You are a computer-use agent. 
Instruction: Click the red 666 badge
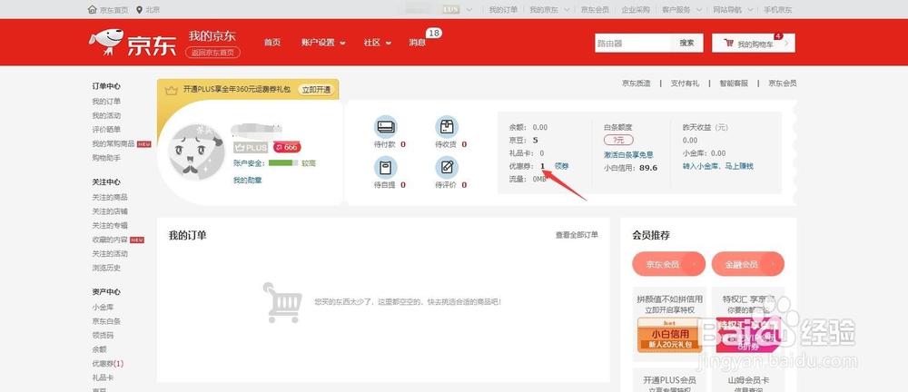[x=287, y=147]
